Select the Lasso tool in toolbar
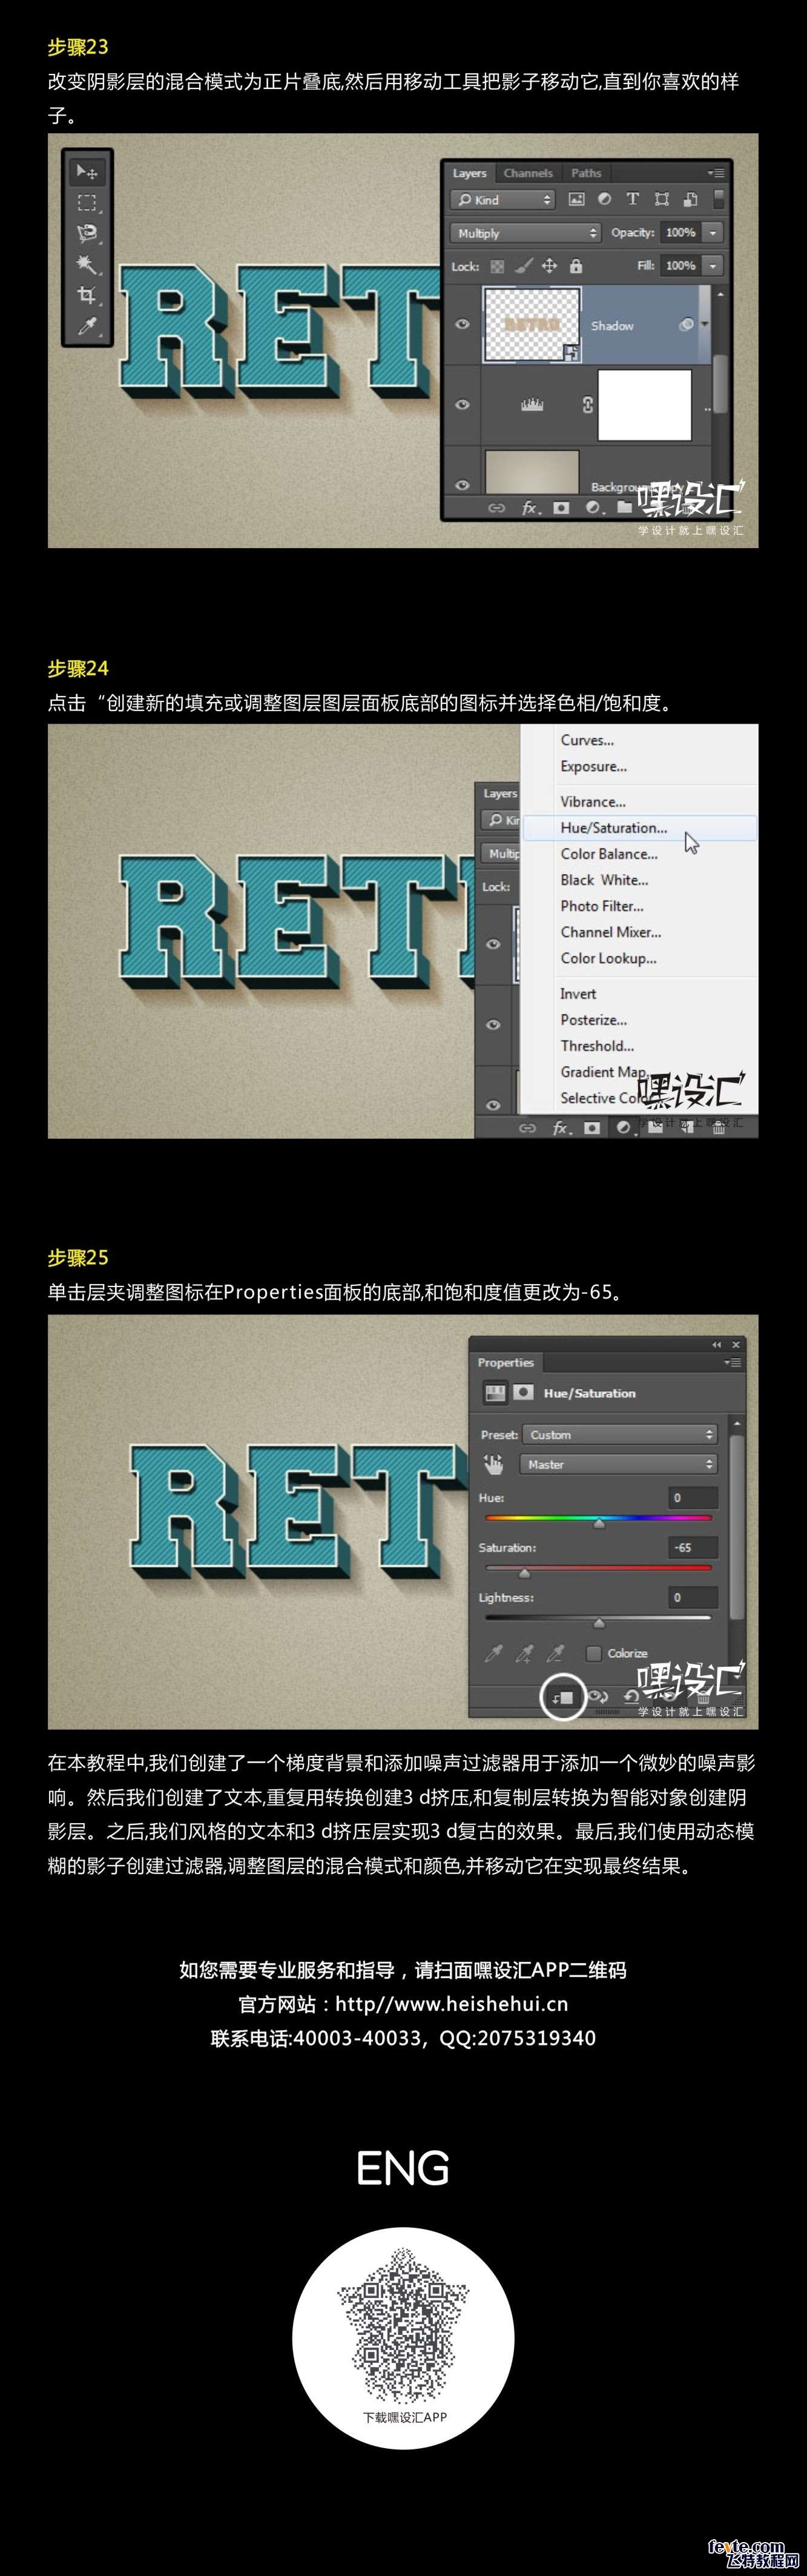 (x=87, y=234)
